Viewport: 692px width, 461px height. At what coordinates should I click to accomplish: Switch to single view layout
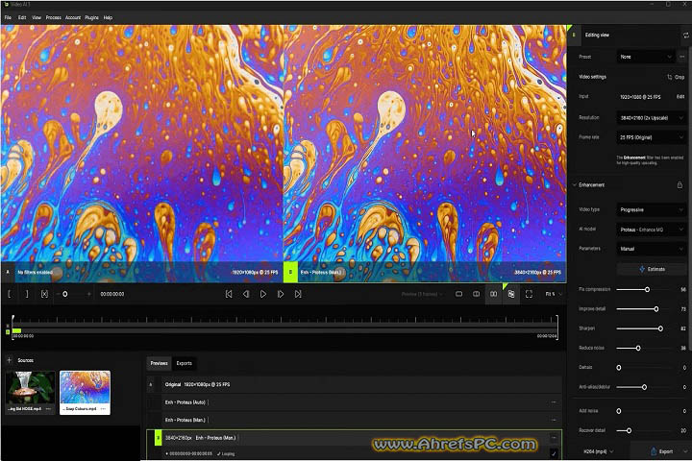459,294
